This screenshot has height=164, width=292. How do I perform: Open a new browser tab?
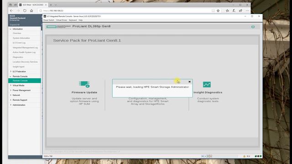tap(51, 5)
